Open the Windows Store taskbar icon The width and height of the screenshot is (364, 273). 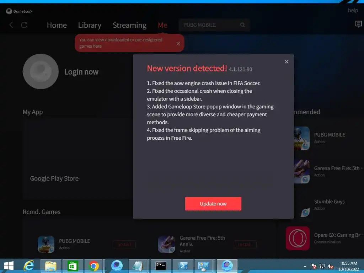[72, 266]
